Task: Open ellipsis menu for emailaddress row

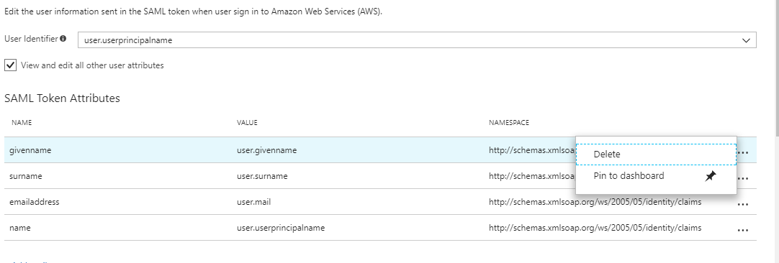Action: 743,204
